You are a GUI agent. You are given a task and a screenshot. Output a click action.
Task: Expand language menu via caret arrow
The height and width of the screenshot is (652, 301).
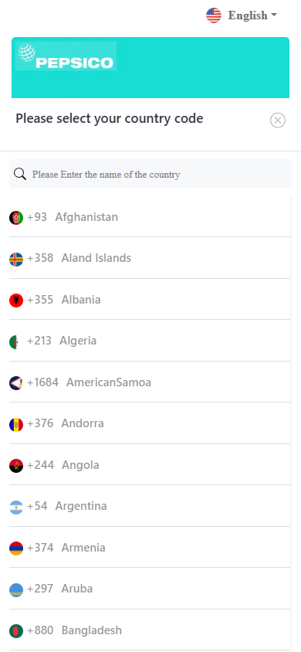(273, 15)
